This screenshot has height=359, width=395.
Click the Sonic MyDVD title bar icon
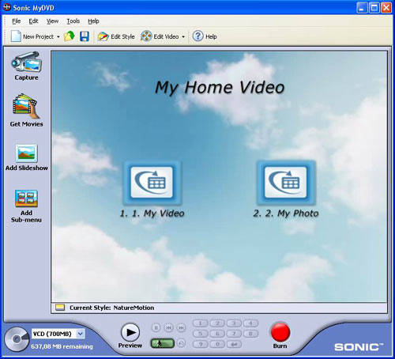(7, 8)
